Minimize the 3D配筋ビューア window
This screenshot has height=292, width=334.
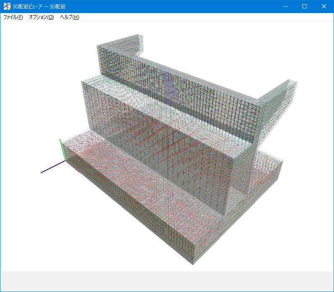pyautogui.click(x=286, y=6)
